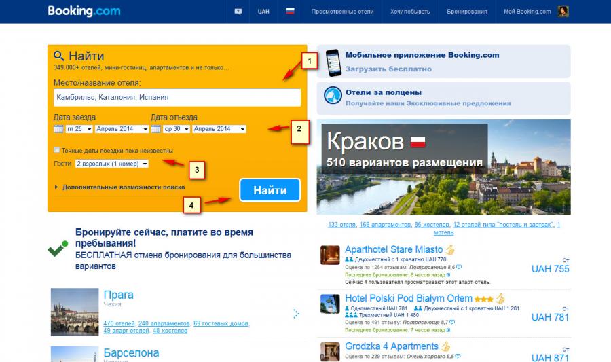611x362 pixels.
Task: Click the green checkmark icon by Бронируйте сейчас
Action: coord(58,249)
